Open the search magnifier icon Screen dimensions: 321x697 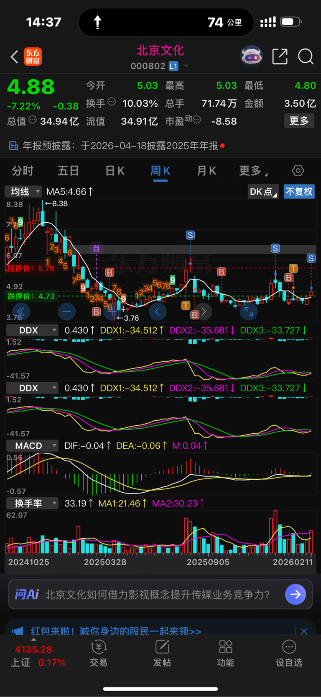pyautogui.click(x=306, y=56)
